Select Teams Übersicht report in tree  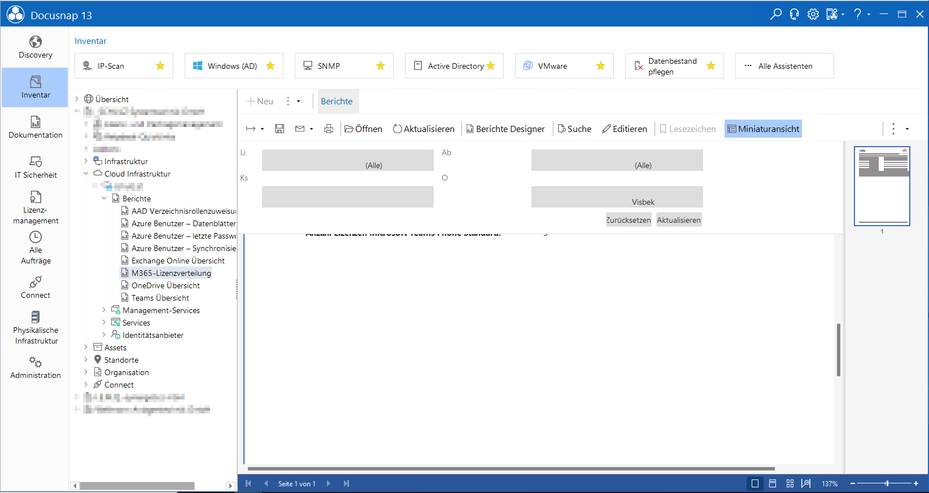tap(160, 298)
